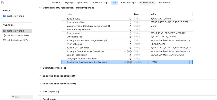Click the Microphone Usage Description value text
This screenshot has width=217, height=100.
[170, 40]
